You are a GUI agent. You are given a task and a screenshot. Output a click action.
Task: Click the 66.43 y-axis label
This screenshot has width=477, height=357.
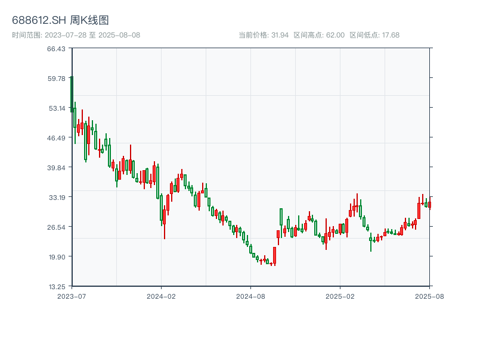57,49
